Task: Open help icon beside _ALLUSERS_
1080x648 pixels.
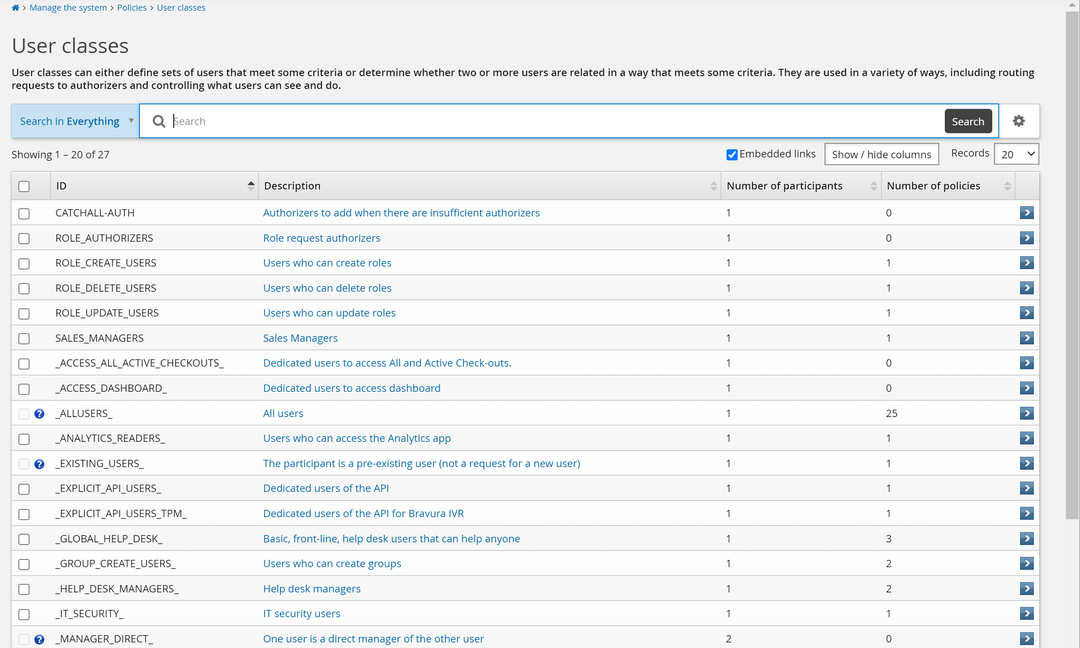Action: tap(39, 414)
